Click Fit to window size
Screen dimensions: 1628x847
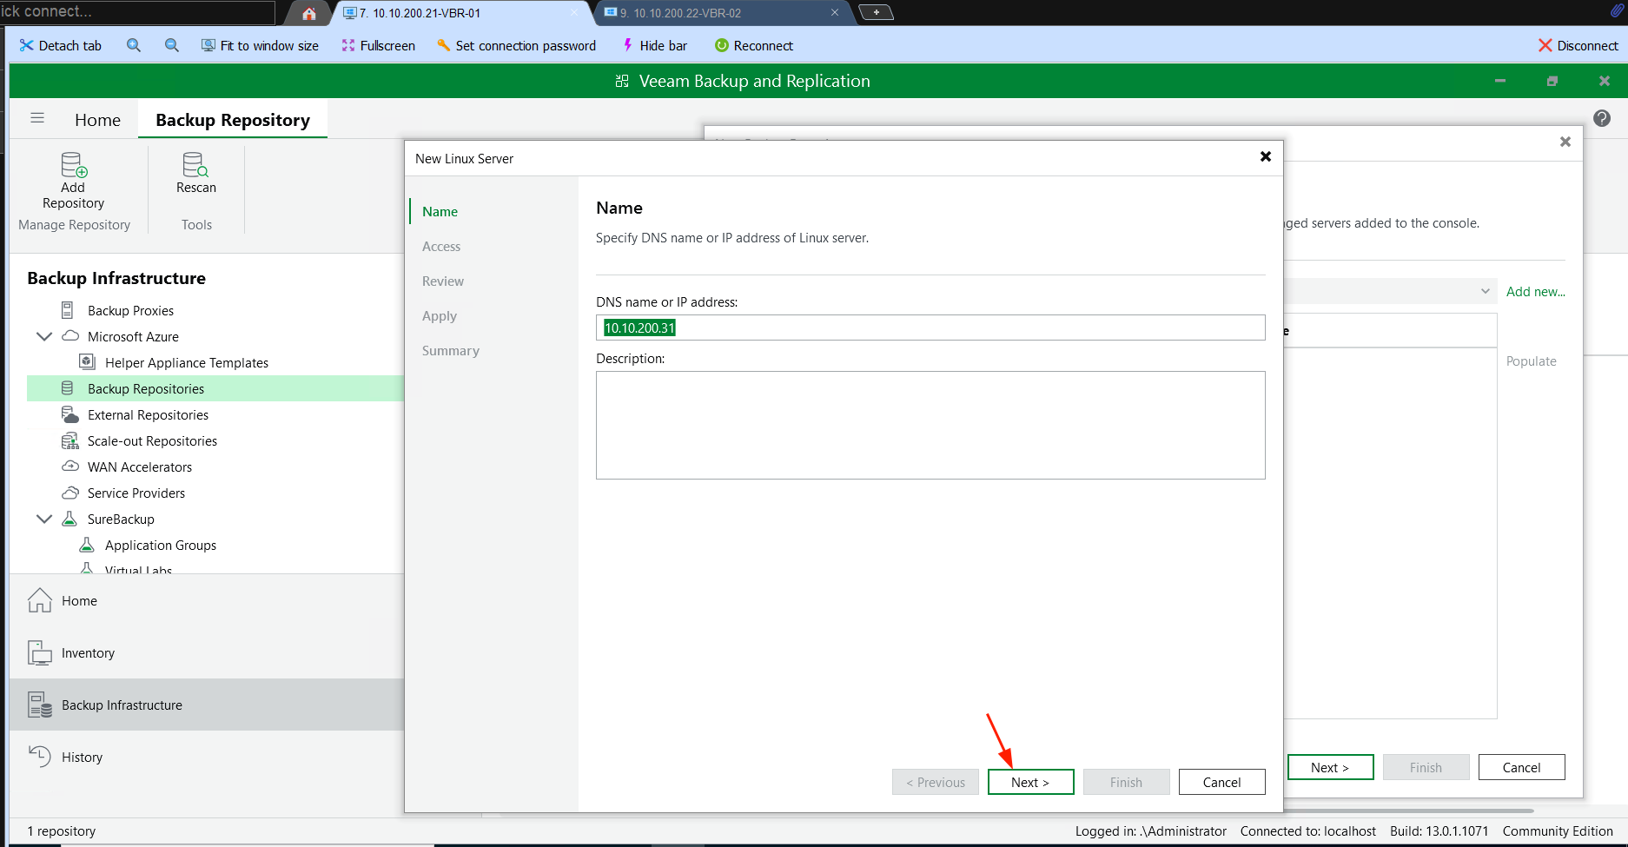260,45
